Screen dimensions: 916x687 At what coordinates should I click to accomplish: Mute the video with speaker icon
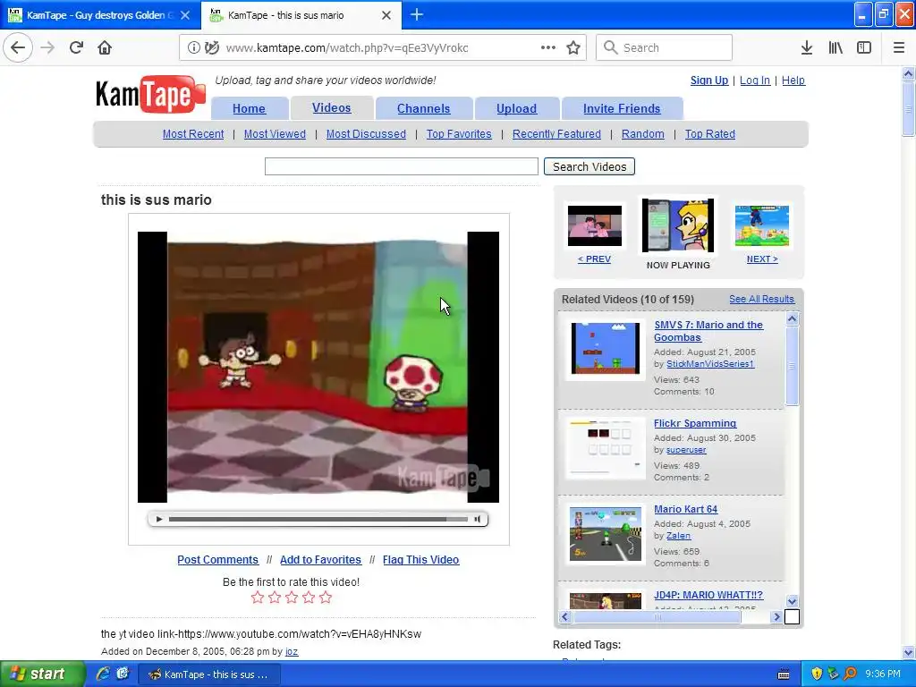[x=478, y=519]
